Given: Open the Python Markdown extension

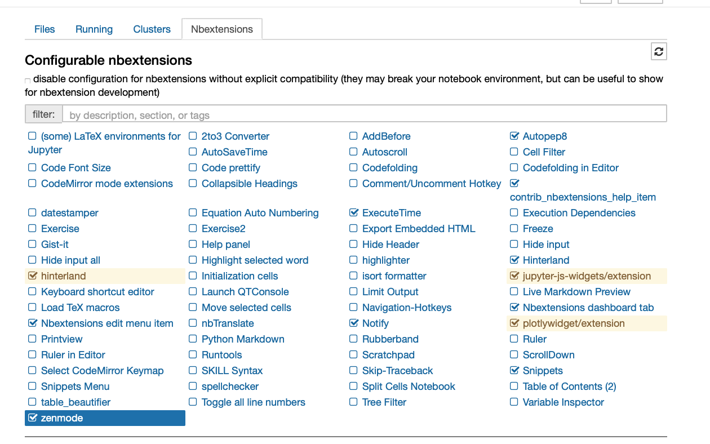Looking at the screenshot, I should tap(243, 339).
